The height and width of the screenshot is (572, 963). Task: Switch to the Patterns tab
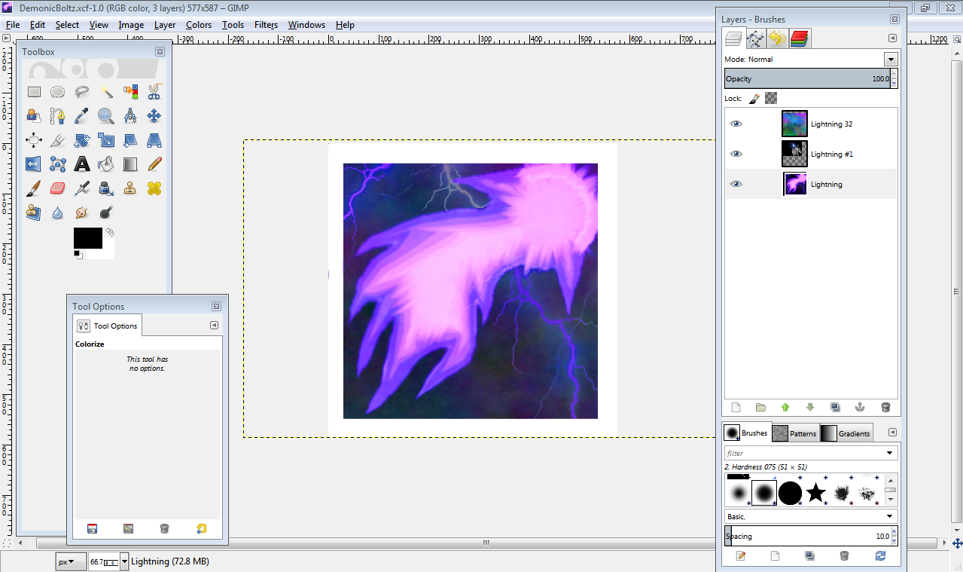(x=795, y=433)
